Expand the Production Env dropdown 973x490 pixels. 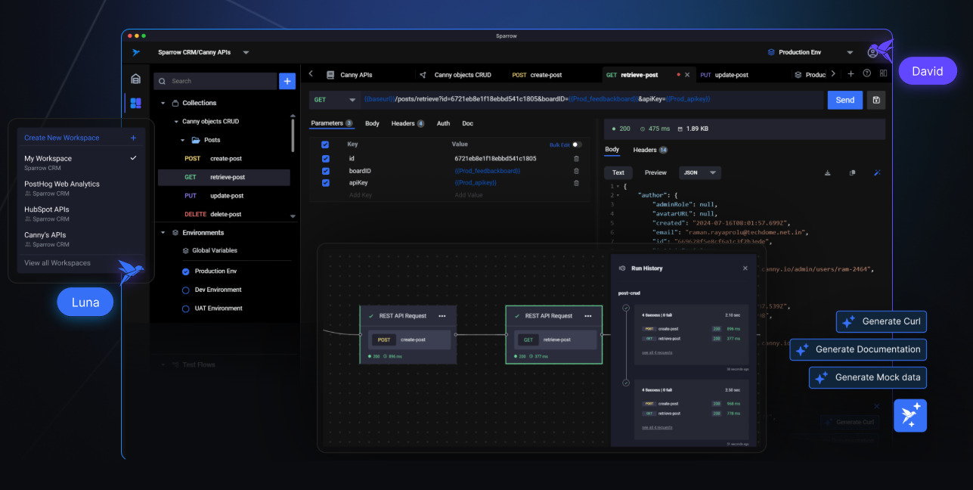850,52
